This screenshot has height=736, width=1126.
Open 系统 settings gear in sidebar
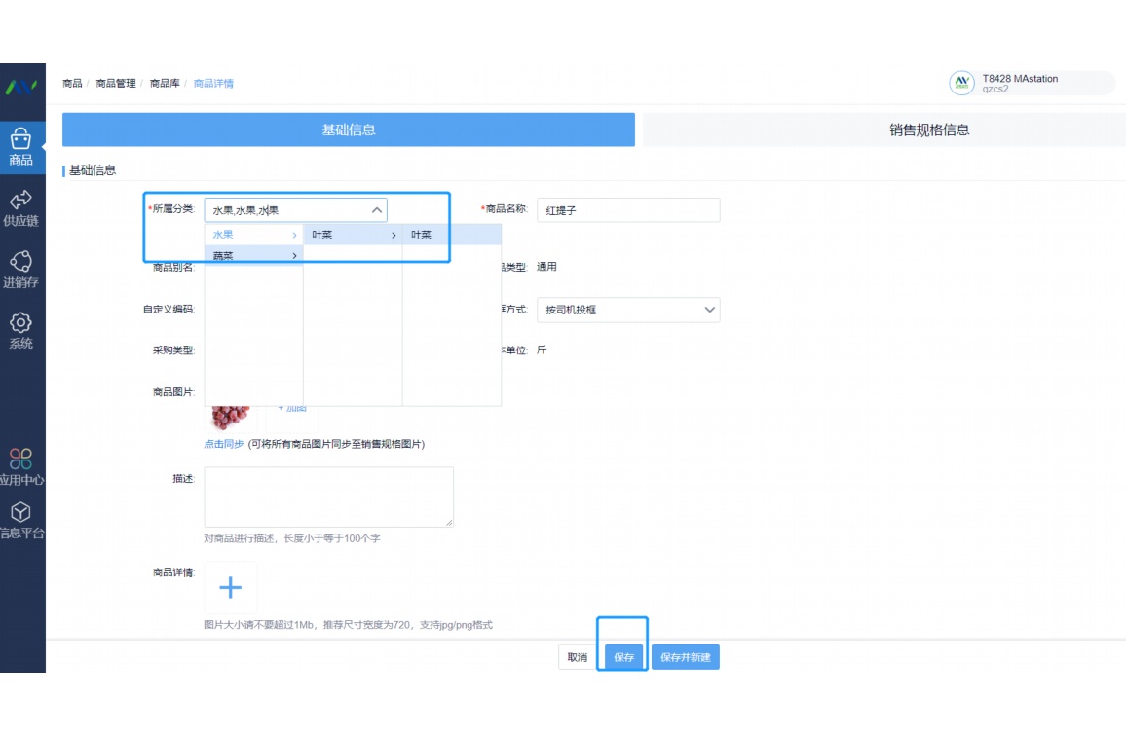point(21,330)
